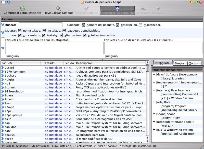Toggle the 'sin cambios' checkbox
Viewport: 204px width, 149px height.
click(20, 35)
